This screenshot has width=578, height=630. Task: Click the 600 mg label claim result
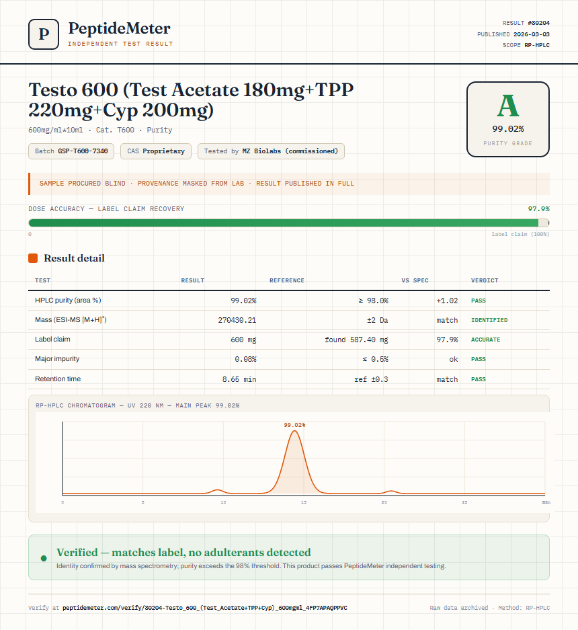[x=243, y=340]
